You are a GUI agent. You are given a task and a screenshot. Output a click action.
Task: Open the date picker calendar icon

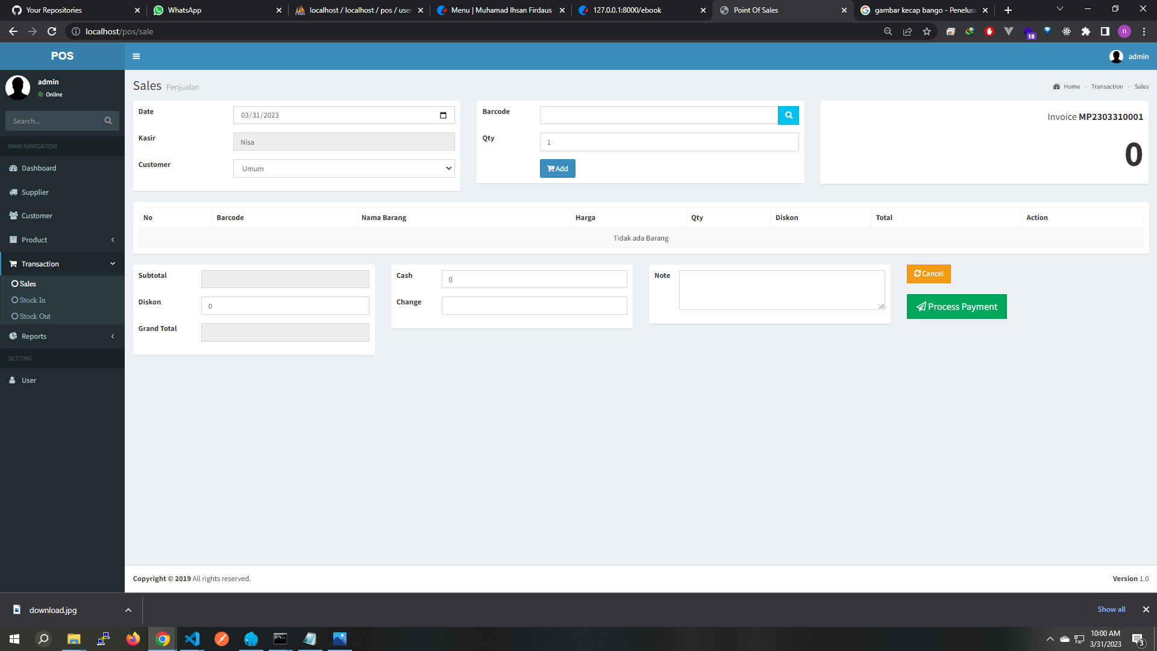point(443,115)
